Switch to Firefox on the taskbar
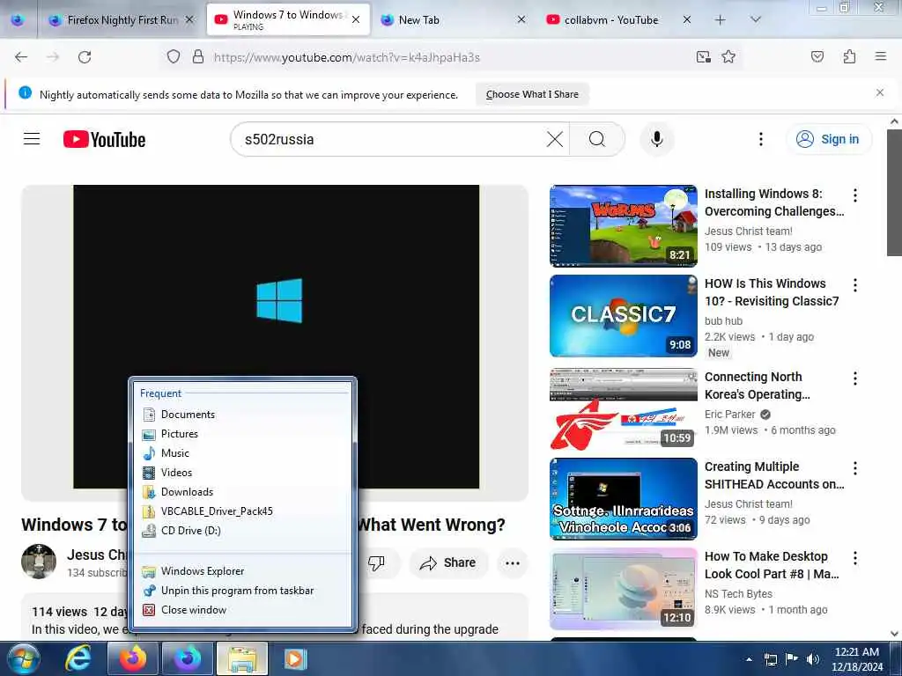Screen dimensions: 902x676 coord(133,658)
